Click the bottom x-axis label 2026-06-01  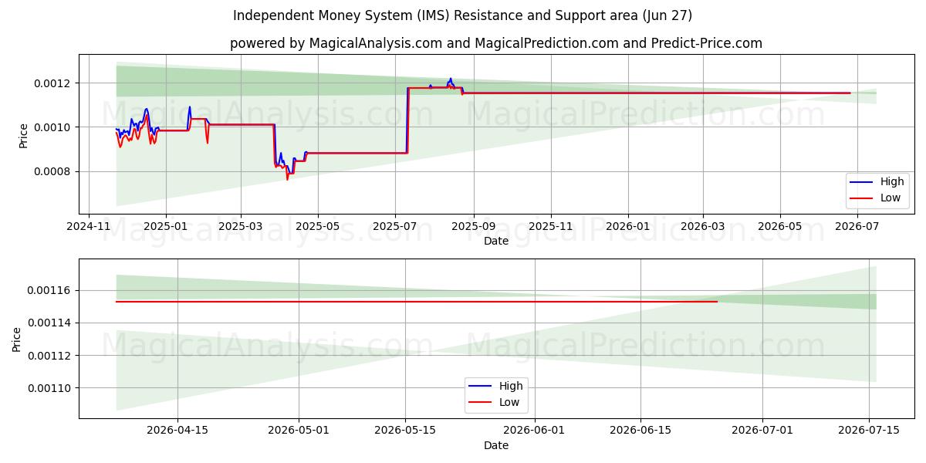(x=535, y=431)
